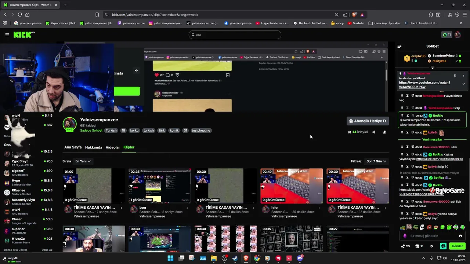Open options for clip 'hile'
This screenshot has height=264, width=470.
[319, 208]
